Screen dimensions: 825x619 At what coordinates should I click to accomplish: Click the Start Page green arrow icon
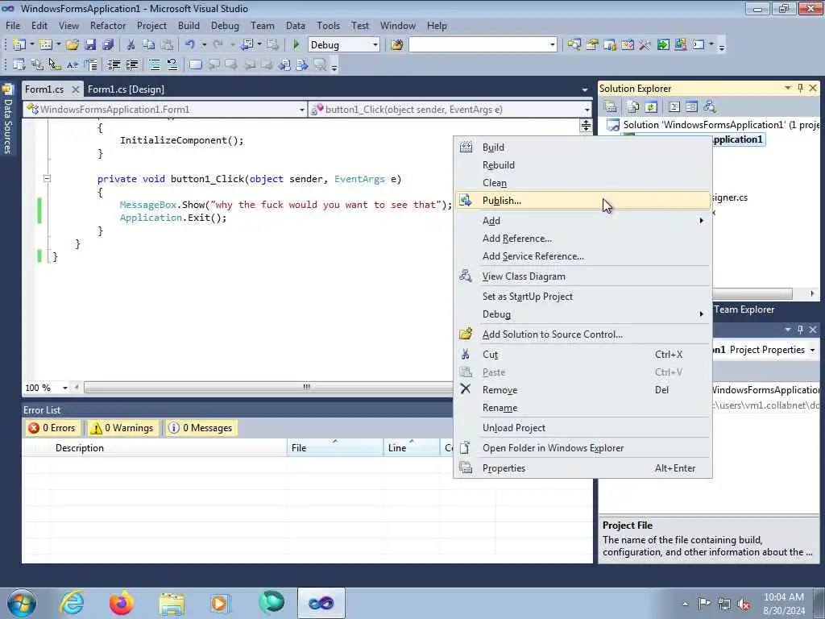click(663, 45)
